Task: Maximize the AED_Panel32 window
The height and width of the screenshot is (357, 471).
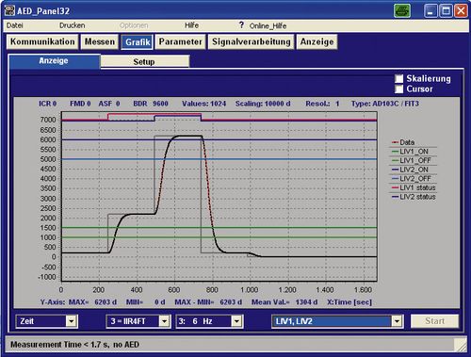Action: click(x=446, y=11)
